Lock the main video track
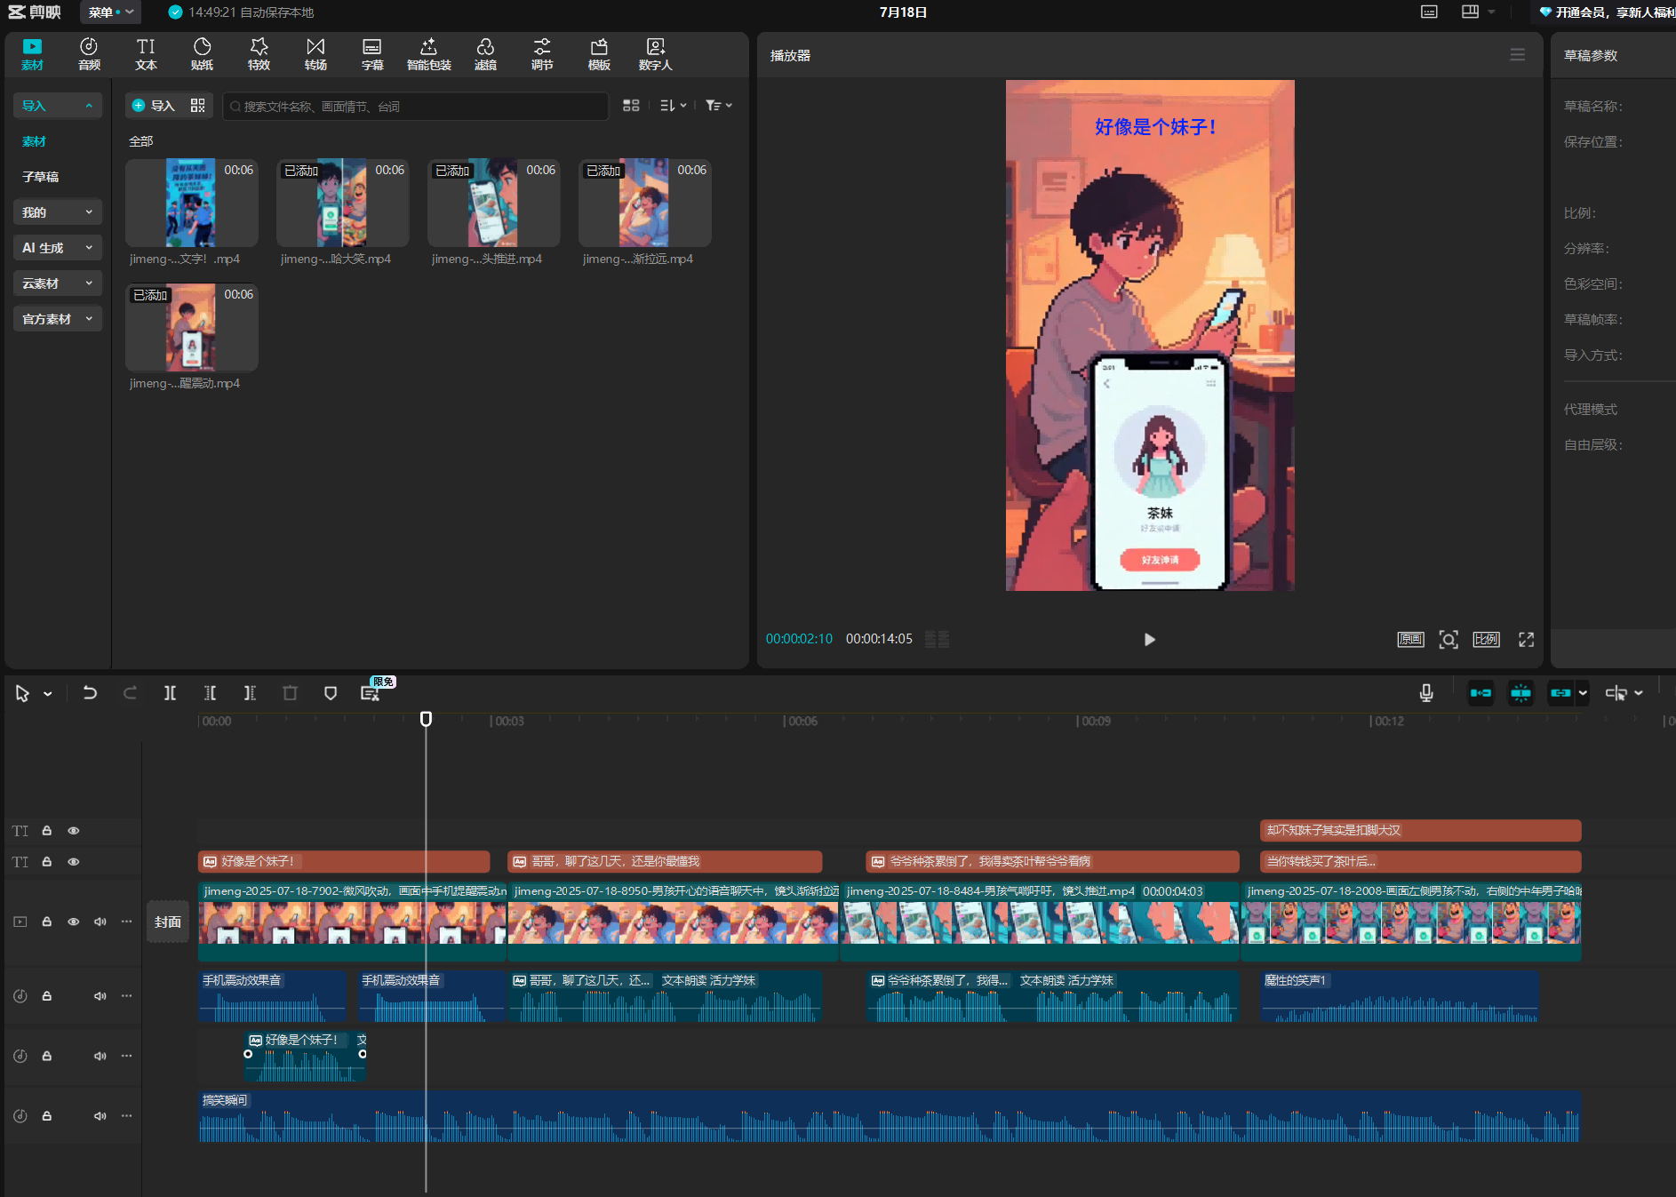 pyautogui.click(x=47, y=922)
